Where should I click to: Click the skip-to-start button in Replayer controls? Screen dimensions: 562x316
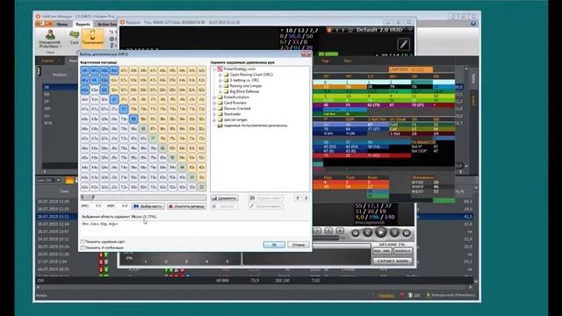(355, 233)
